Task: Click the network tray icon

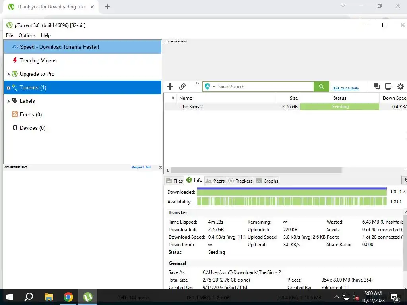Action: (x=346, y=297)
